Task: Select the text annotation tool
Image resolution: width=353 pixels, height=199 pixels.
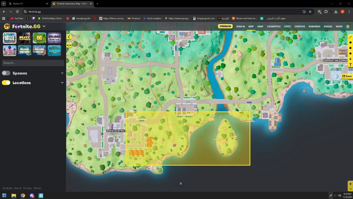Action: point(350,65)
